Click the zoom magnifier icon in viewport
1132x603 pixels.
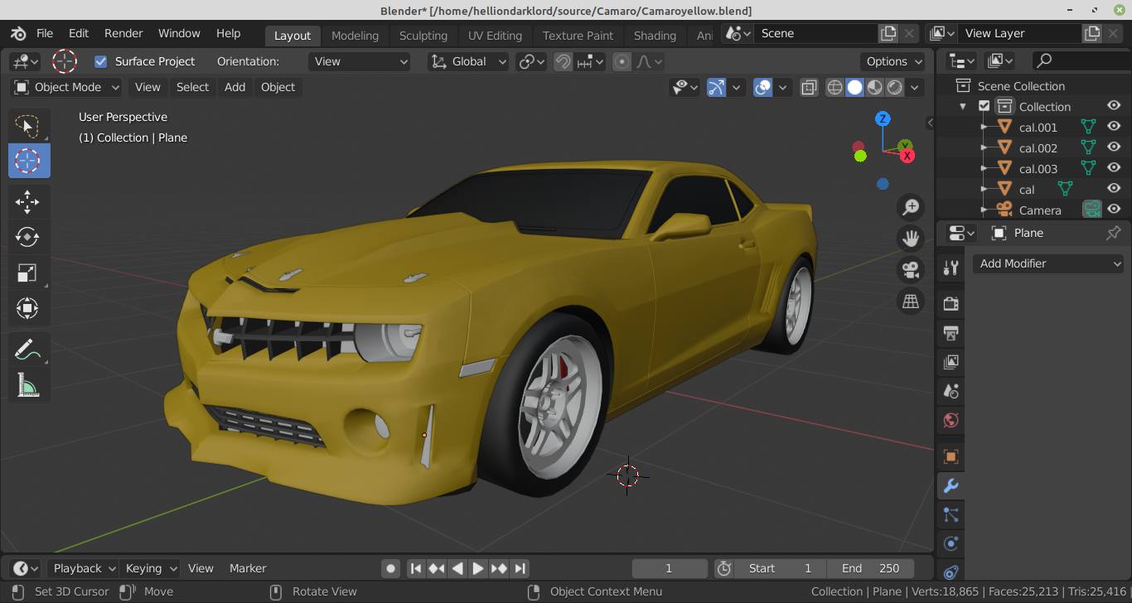[911, 207]
